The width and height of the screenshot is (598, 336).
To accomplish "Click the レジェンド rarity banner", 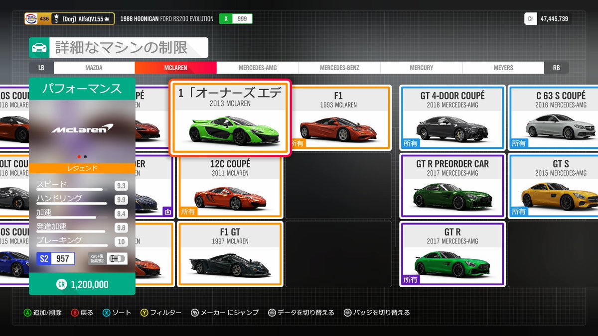I will coord(82,168).
